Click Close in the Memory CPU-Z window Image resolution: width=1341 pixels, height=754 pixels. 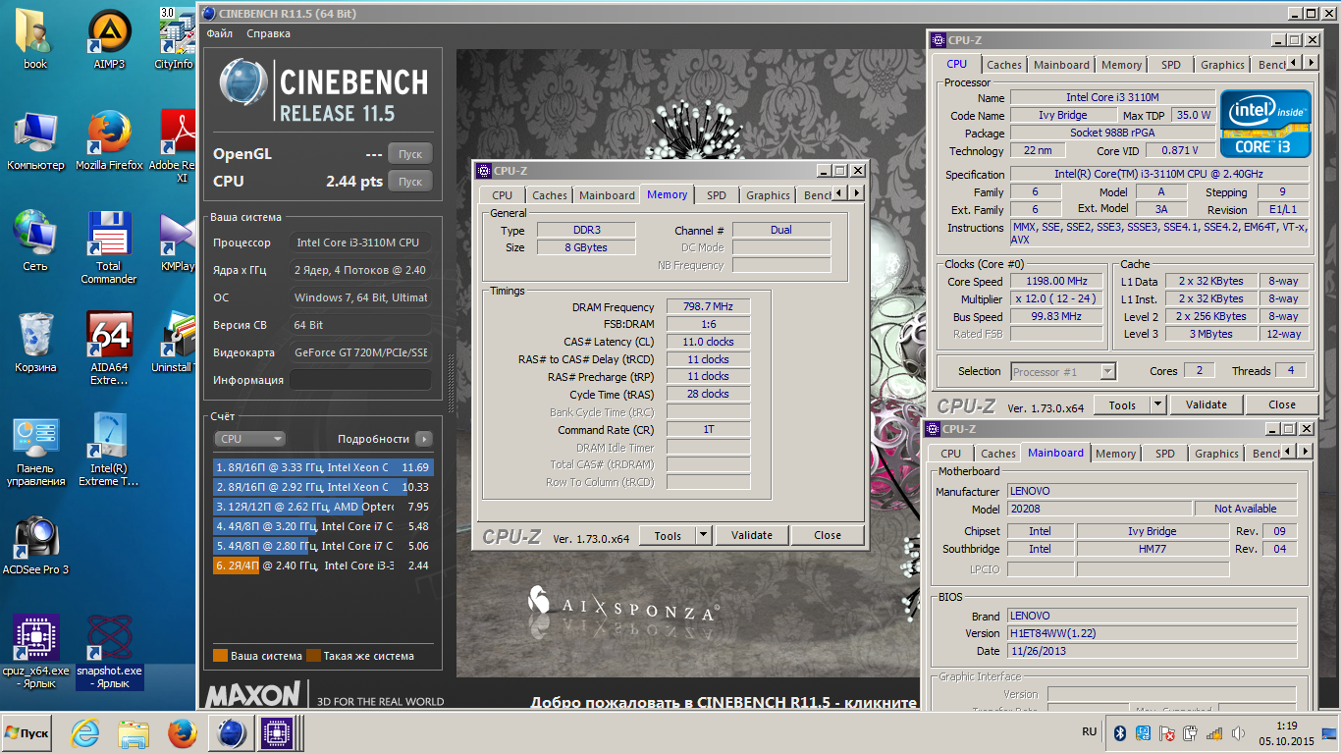tap(828, 535)
